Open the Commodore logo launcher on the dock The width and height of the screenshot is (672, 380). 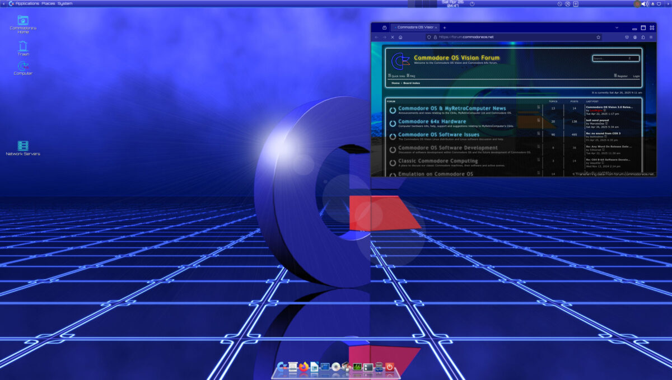tap(281, 367)
